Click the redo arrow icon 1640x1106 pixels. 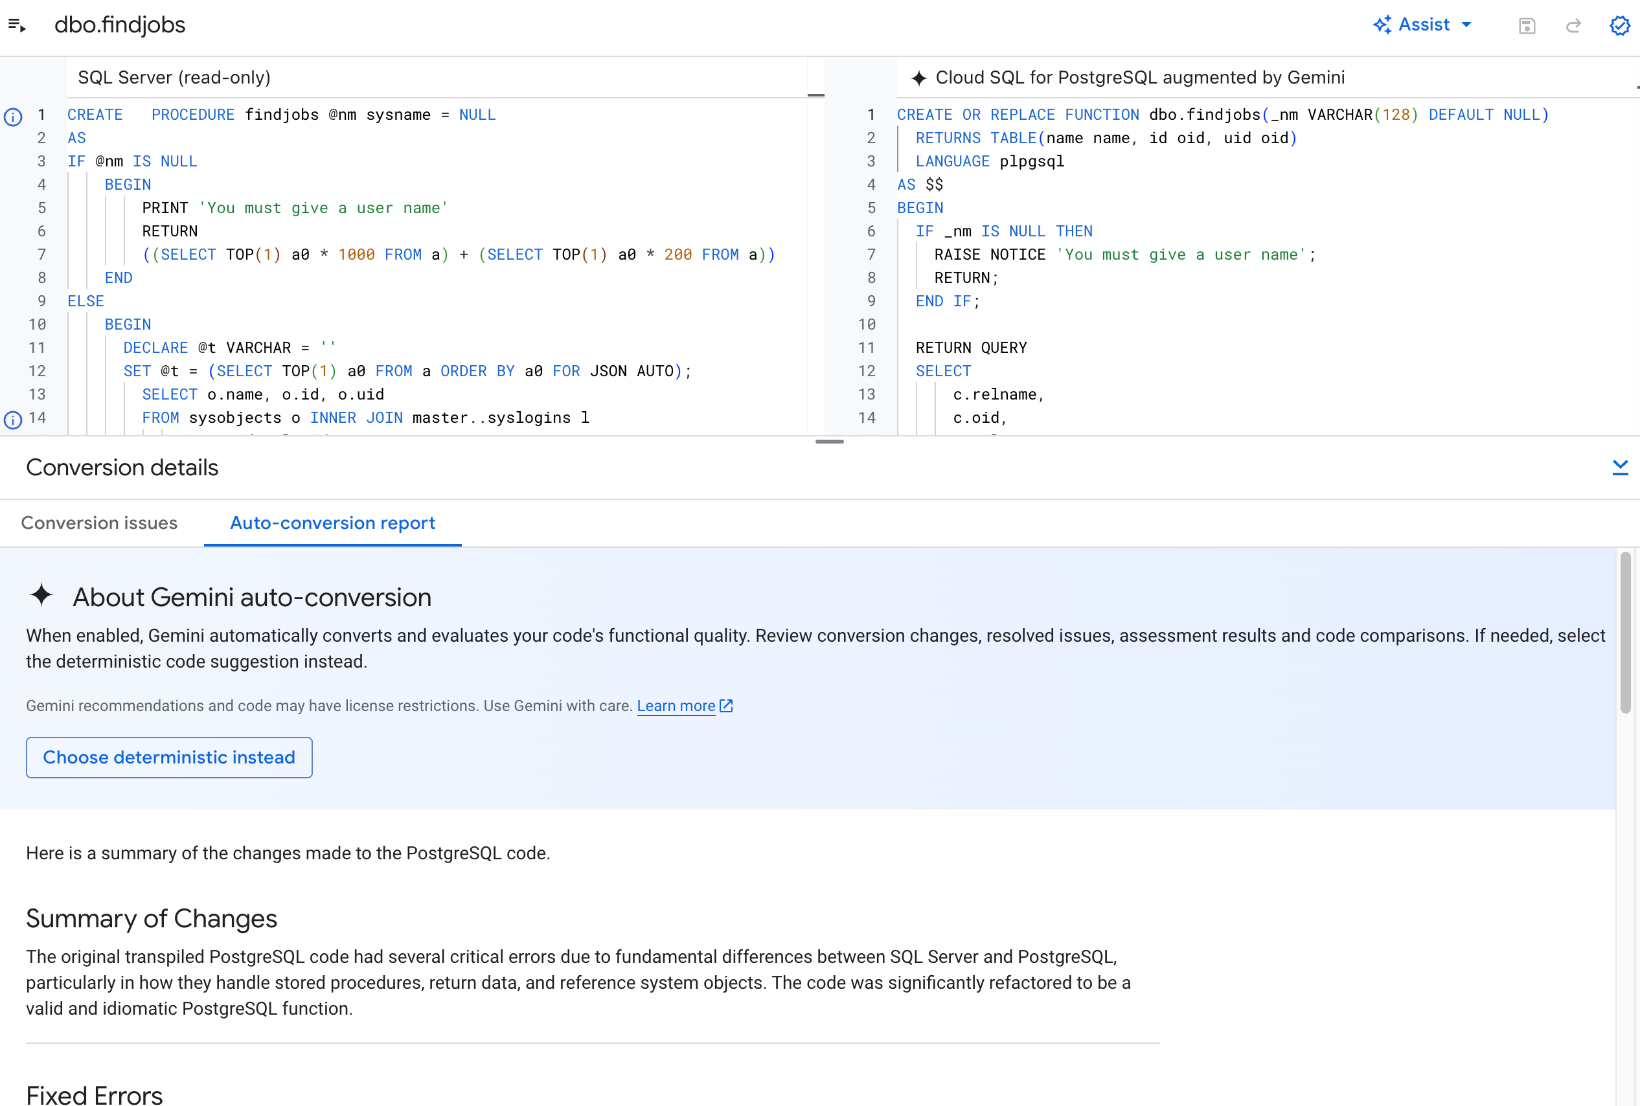(1573, 26)
